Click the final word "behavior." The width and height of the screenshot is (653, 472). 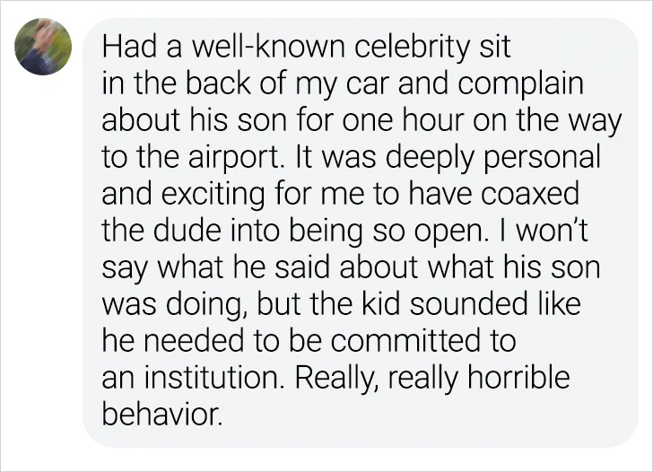click(x=161, y=416)
